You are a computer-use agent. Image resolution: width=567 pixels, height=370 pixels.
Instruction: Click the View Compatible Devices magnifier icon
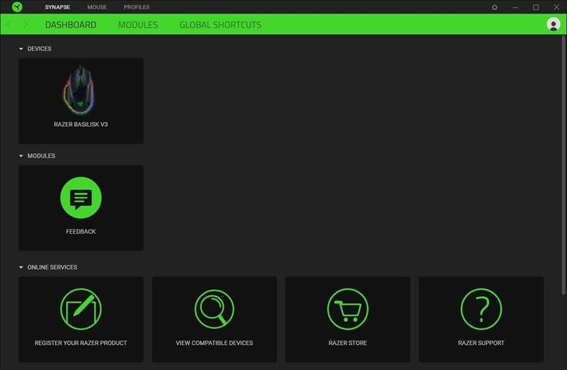(x=214, y=309)
